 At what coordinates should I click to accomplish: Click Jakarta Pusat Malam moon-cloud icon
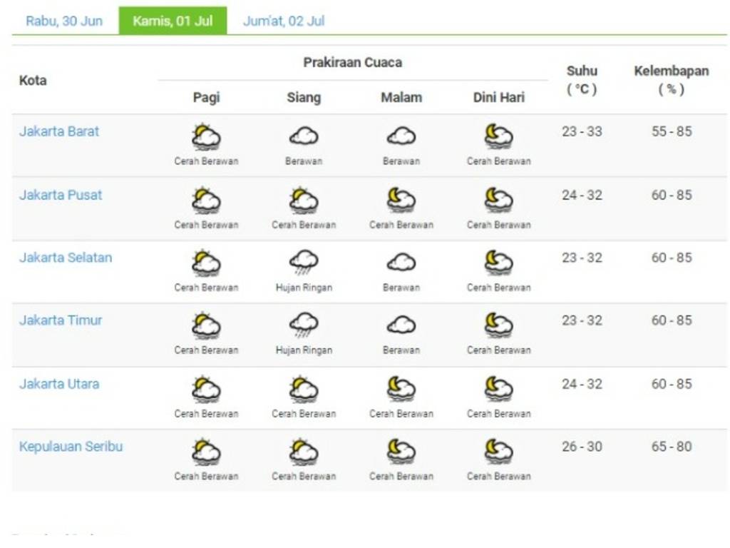pyautogui.click(x=401, y=201)
